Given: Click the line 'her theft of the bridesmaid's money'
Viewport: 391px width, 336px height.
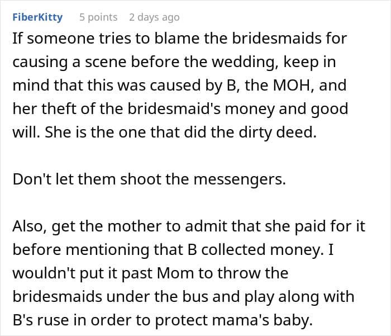Looking at the screenshot, I should 180,109.
